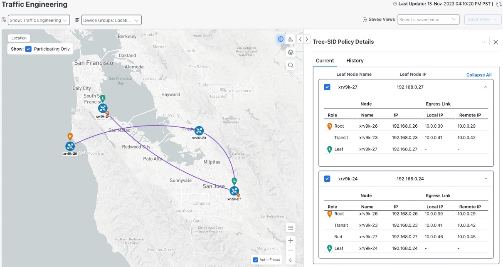Select the xrv9k-26 root router on the map
Viewport: 503px width, 267px height.
pyautogui.click(x=70, y=146)
